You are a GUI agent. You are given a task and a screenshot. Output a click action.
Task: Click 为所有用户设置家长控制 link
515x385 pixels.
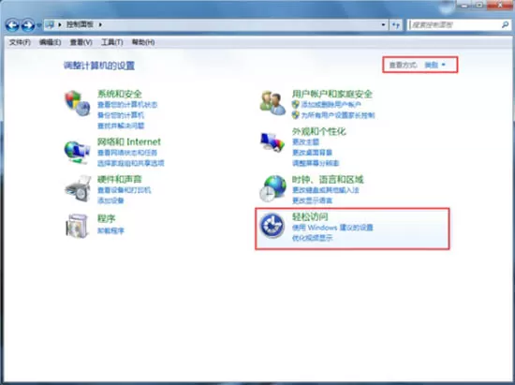pyautogui.click(x=338, y=115)
